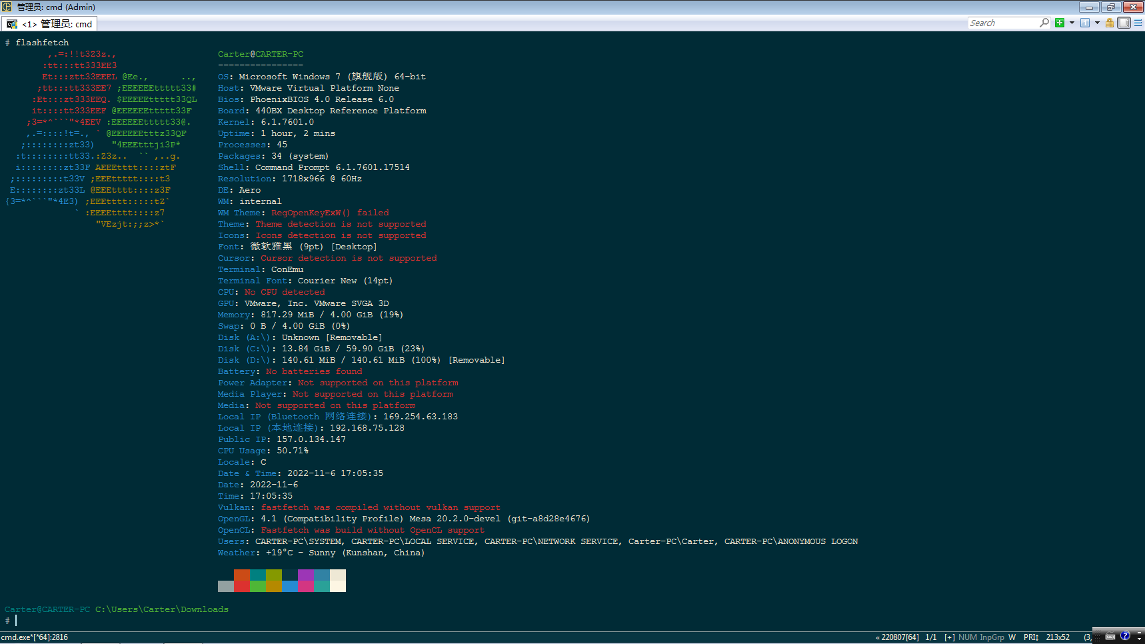Click the cmd.exe process info in status bar
Viewport: 1145px width, 644px height.
point(35,637)
